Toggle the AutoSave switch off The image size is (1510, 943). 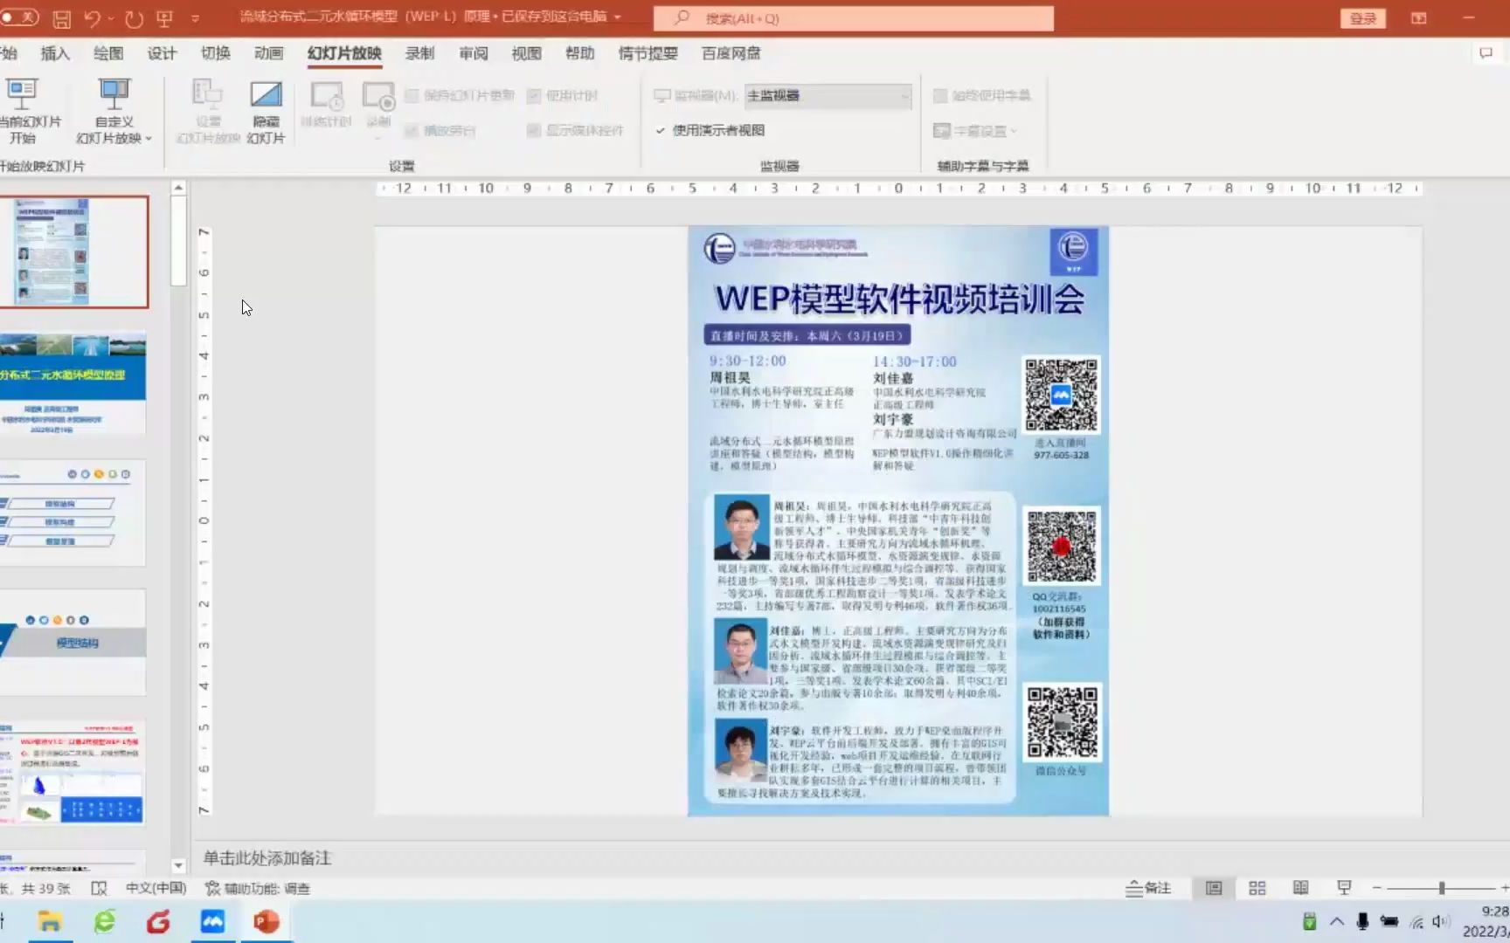[18, 17]
